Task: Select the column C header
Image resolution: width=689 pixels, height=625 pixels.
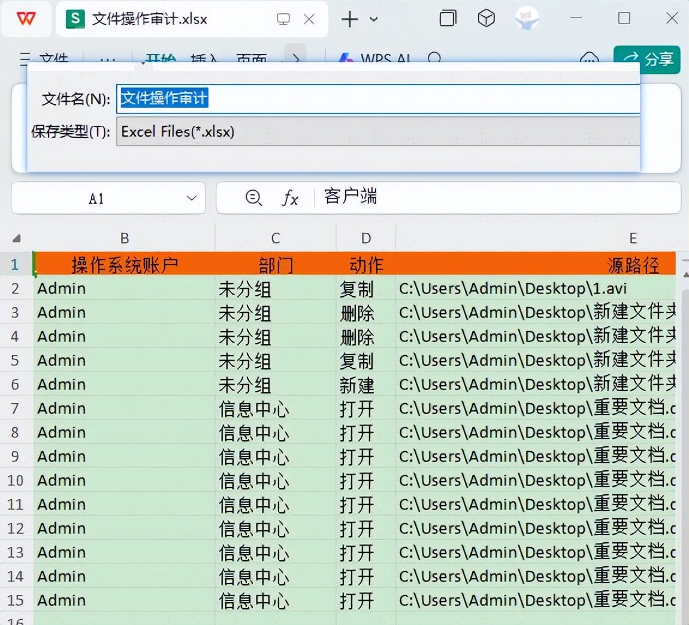Action: click(x=276, y=238)
